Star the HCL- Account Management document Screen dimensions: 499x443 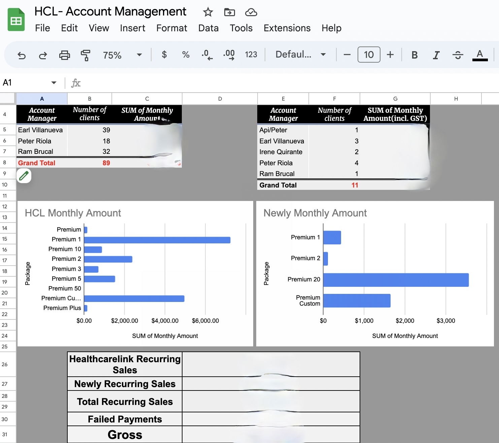pos(208,12)
